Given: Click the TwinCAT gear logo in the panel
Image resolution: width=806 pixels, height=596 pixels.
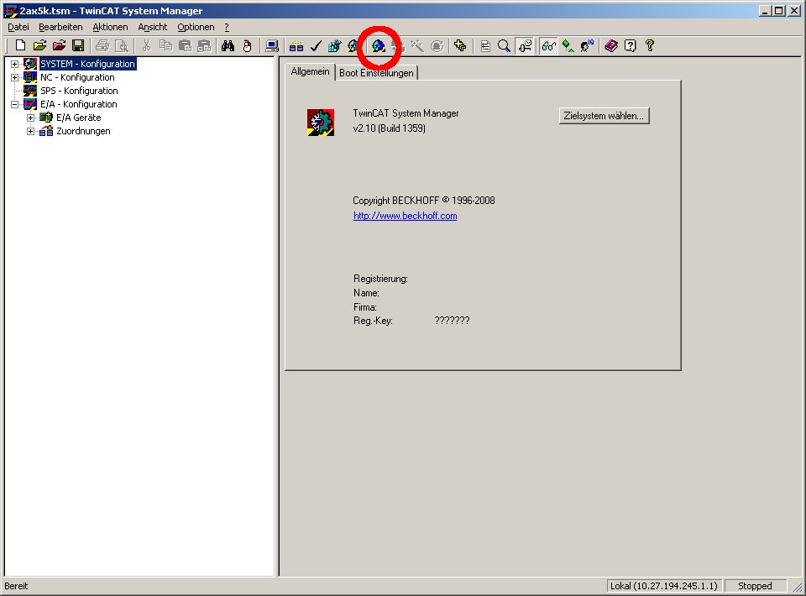Looking at the screenshot, I should tap(321, 123).
